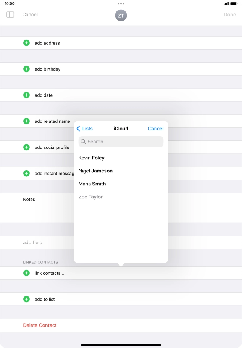The image size is (242, 348).
Task: Tap the add address label
Action: [47, 43]
